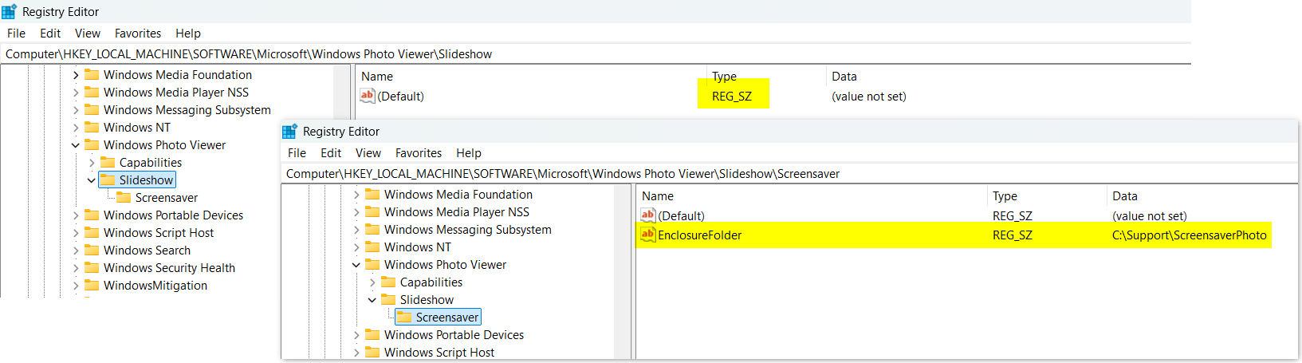Click the Windows Search folder icon
The width and height of the screenshot is (1302, 363).
[92, 251]
